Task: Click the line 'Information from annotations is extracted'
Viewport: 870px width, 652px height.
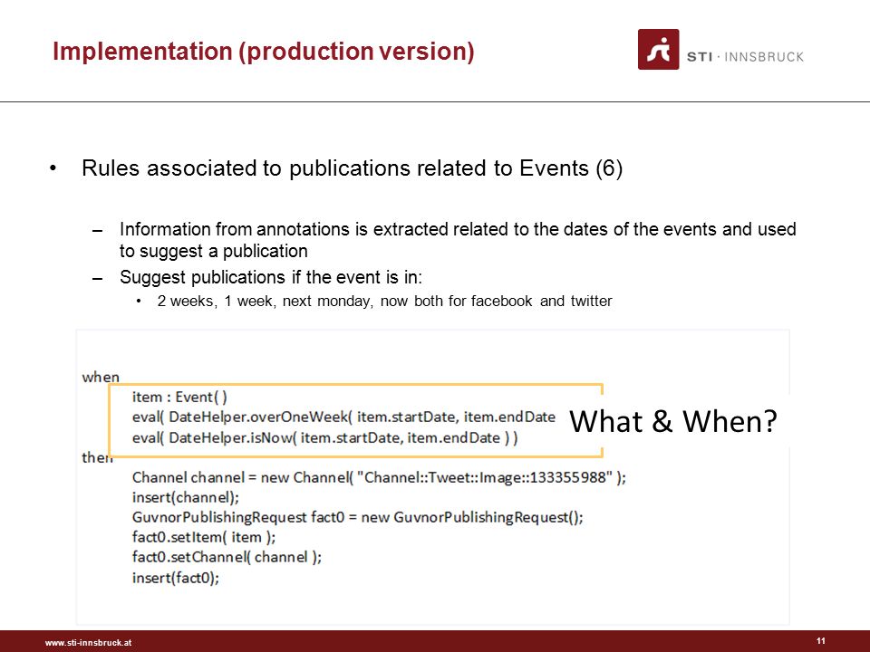Action: [x=458, y=229]
